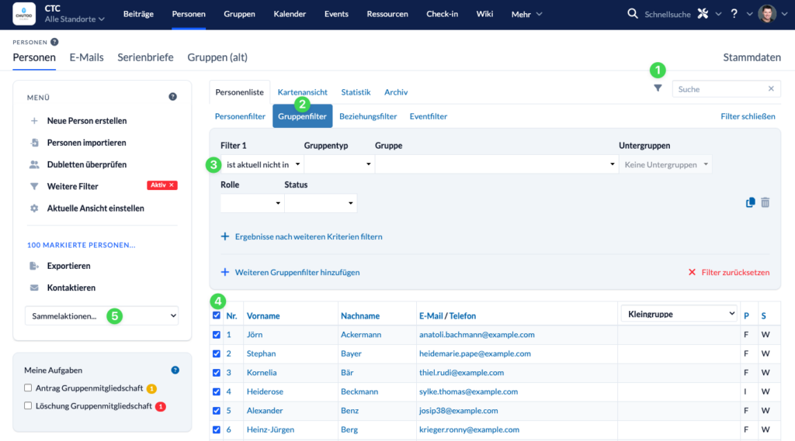Switch to the Kartenansicht tab
795x441 pixels.
(302, 92)
